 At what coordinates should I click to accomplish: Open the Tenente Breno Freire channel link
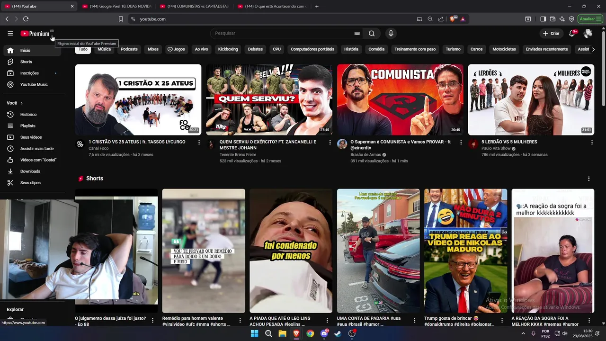pos(238,154)
